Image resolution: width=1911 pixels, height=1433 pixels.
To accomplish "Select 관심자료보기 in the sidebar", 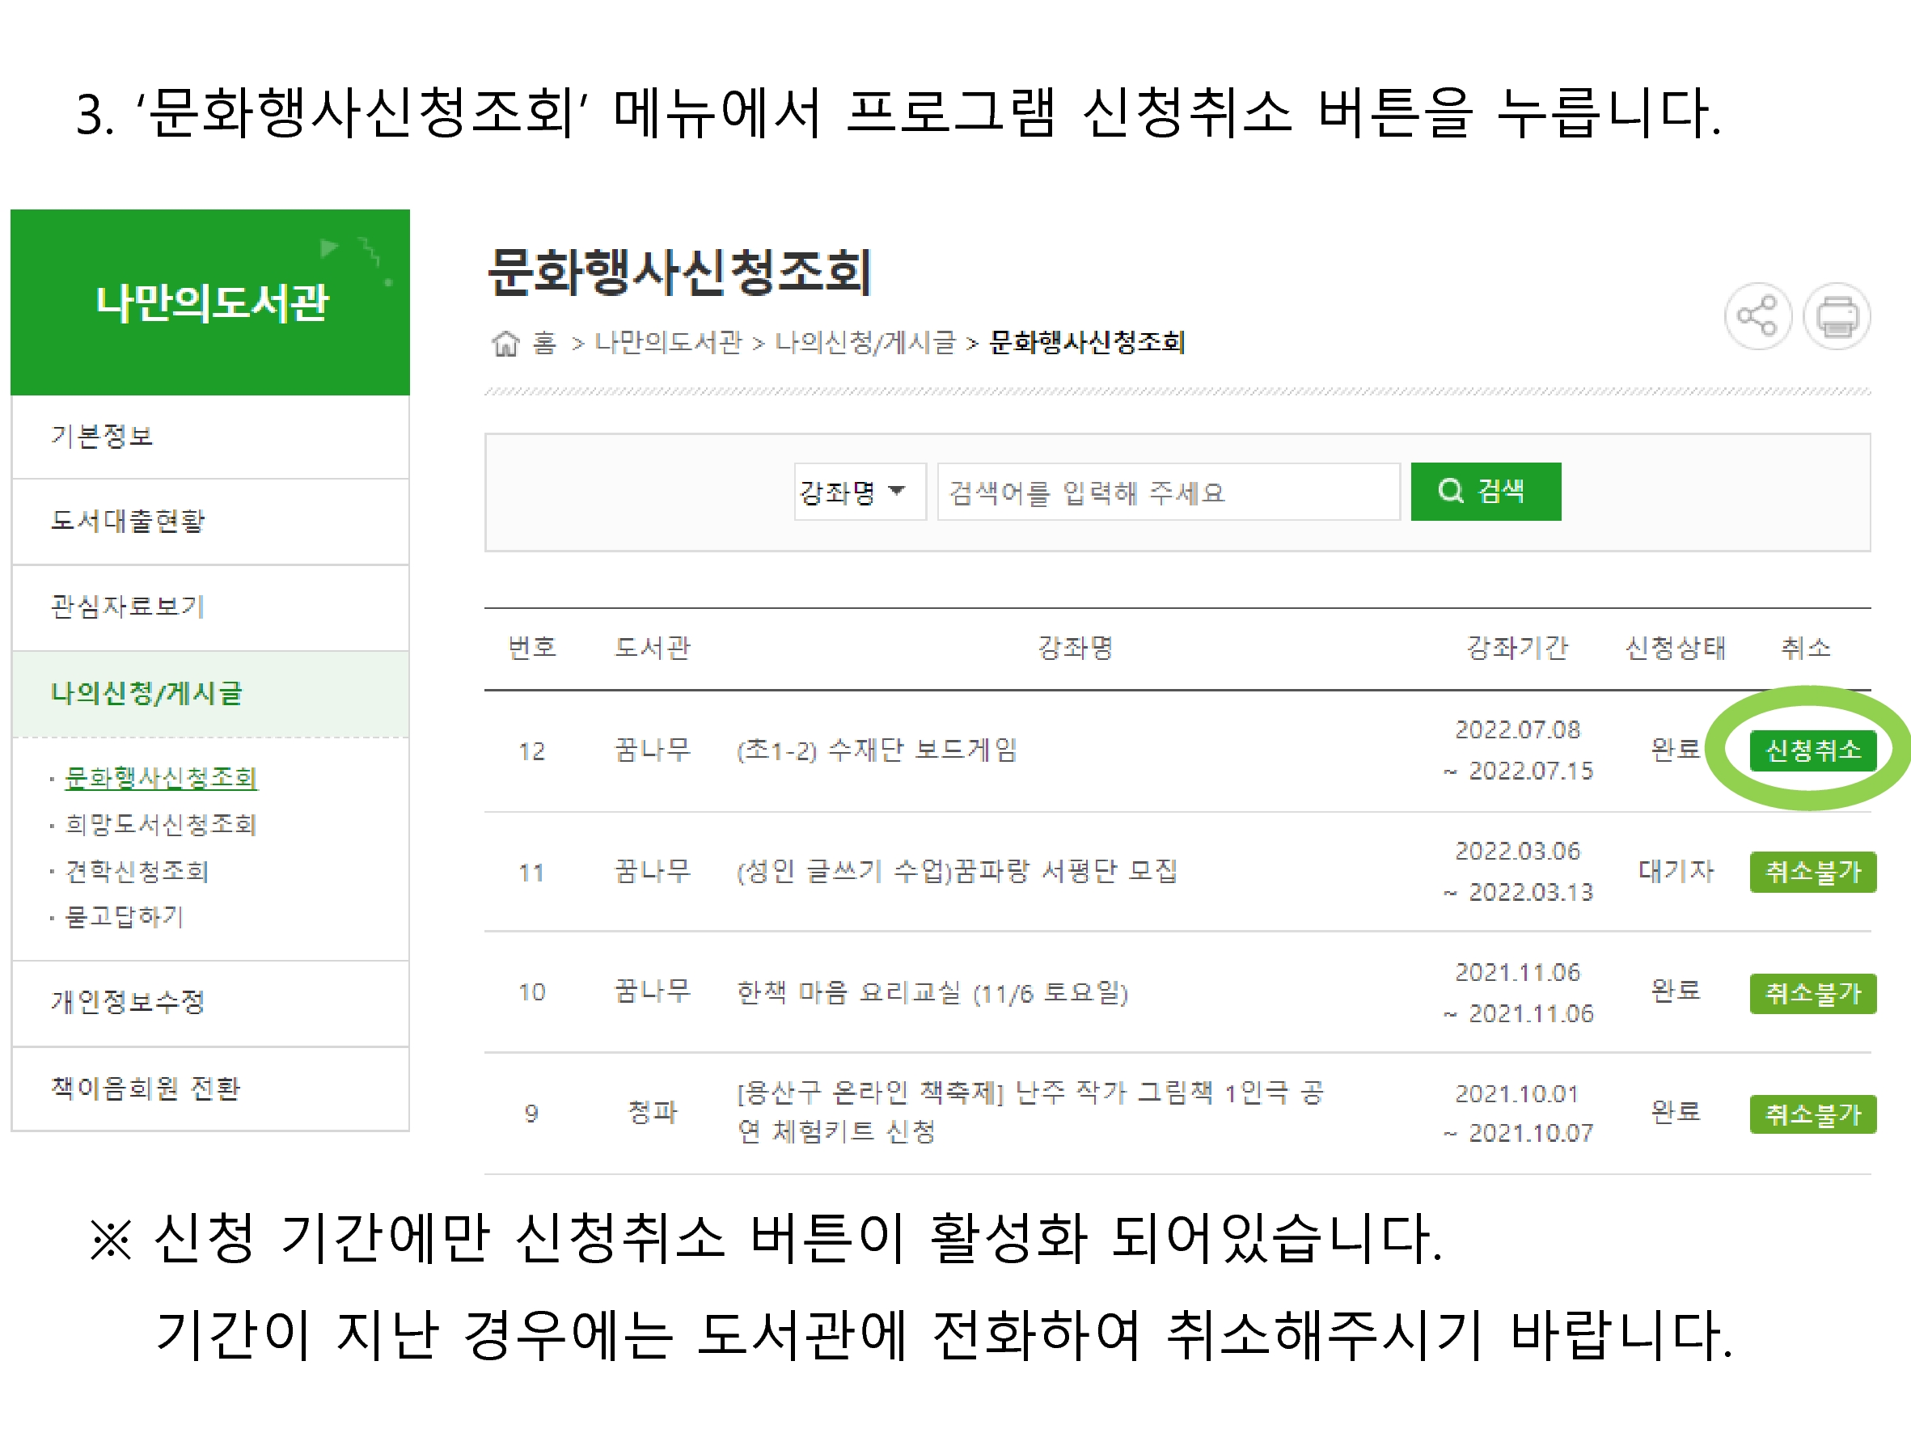I will pos(128,607).
